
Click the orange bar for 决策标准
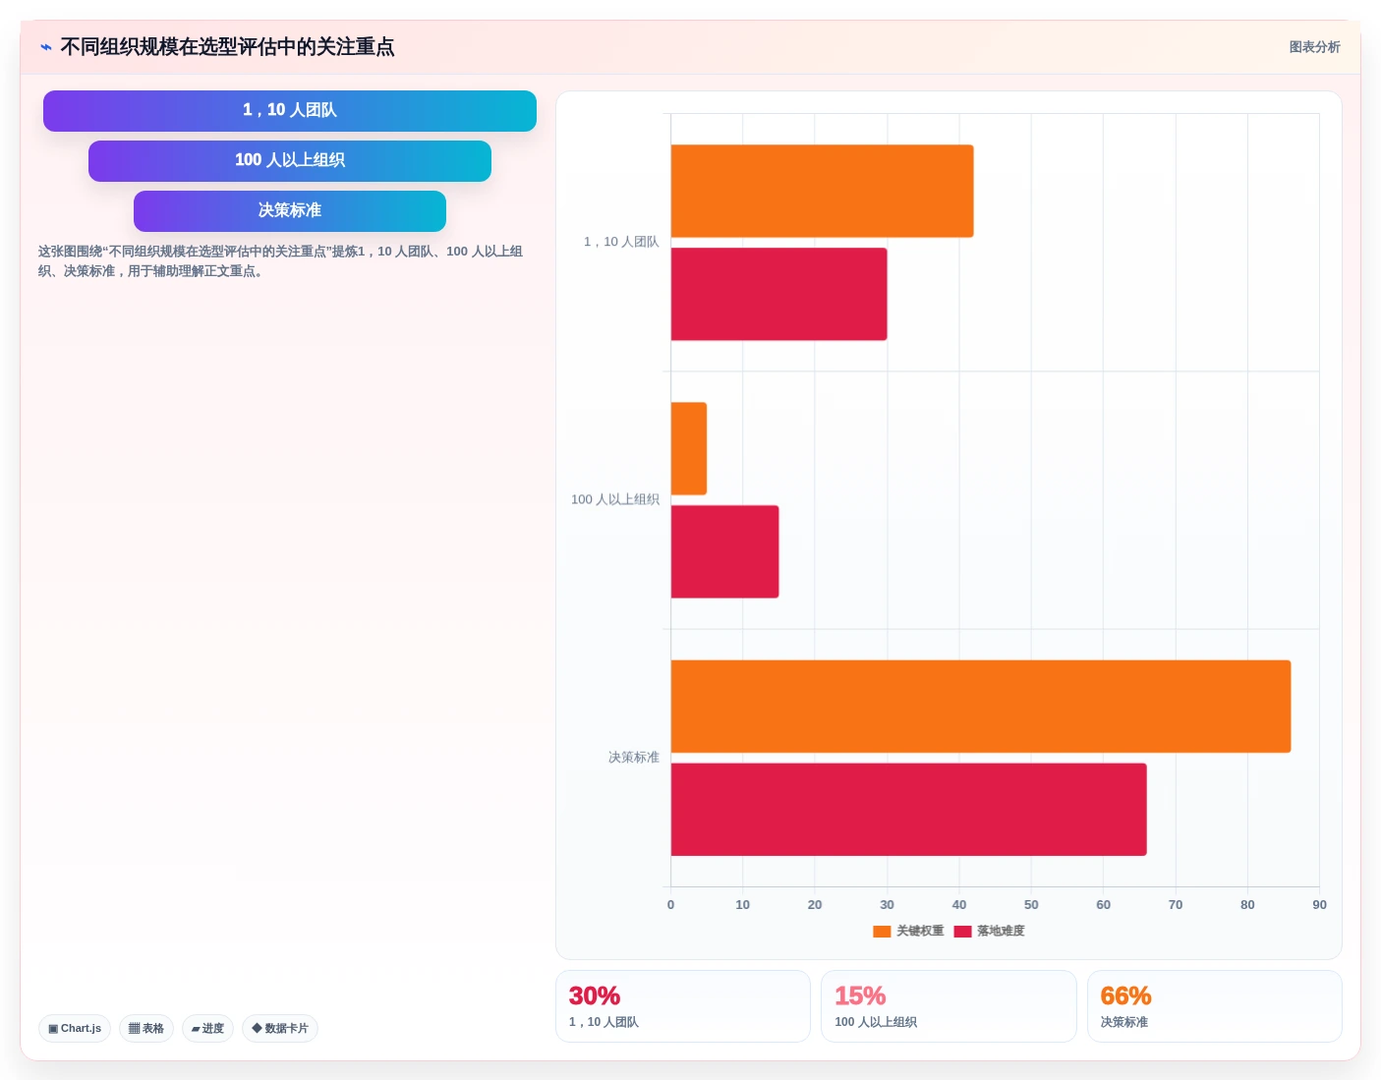[x=981, y=707]
